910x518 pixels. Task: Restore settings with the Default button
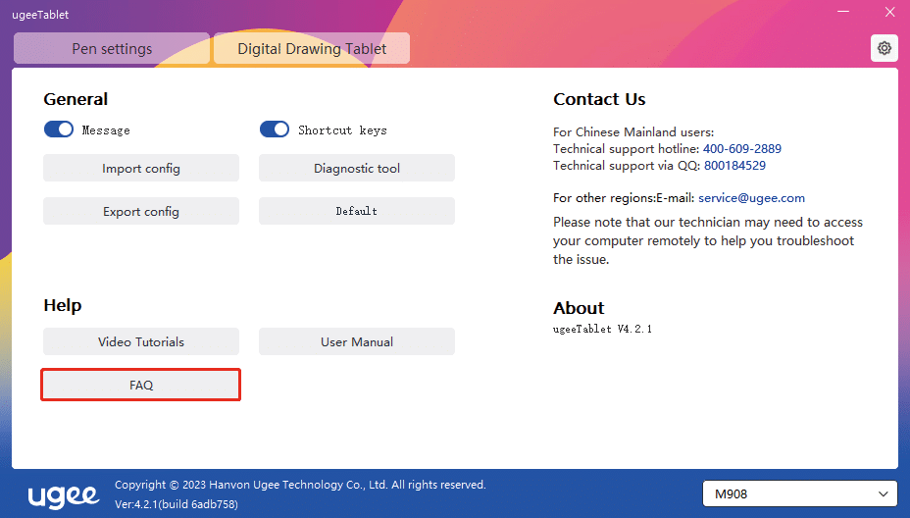[x=357, y=211]
